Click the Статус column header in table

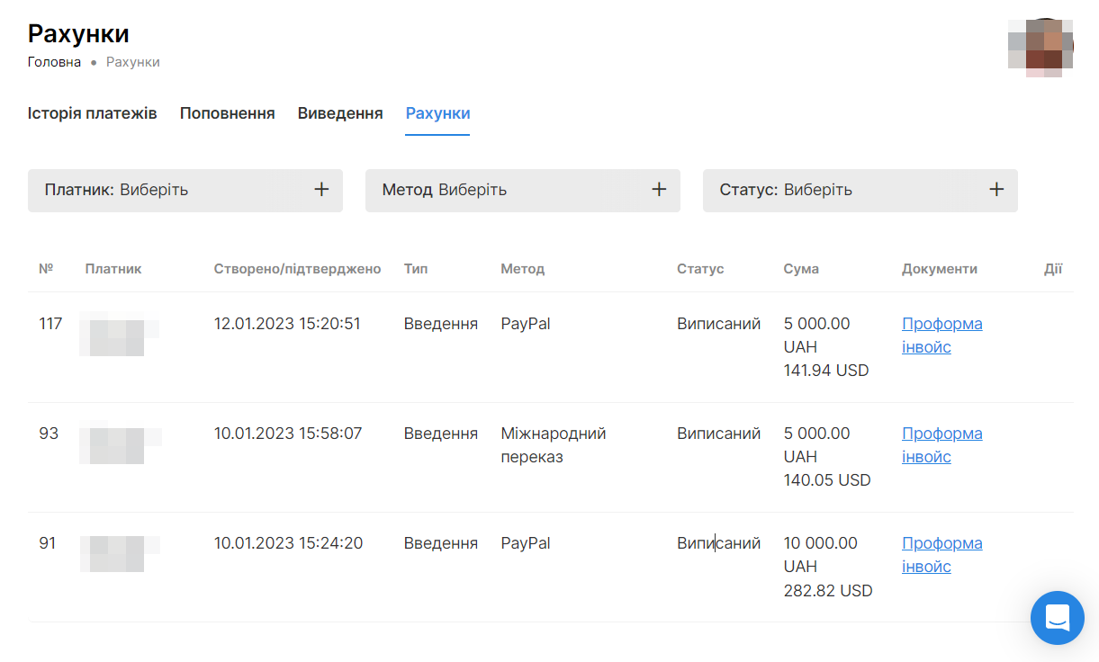700,269
